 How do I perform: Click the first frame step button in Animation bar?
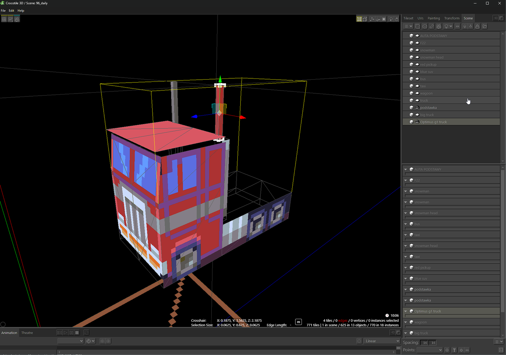pos(59,333)
